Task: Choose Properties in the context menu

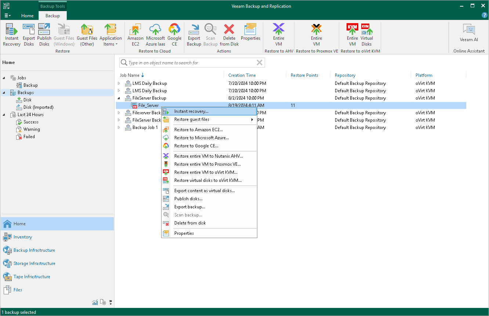Action: point(209,233)
